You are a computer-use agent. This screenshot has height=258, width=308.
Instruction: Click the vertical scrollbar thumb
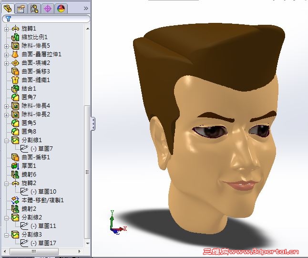[87, 172]
